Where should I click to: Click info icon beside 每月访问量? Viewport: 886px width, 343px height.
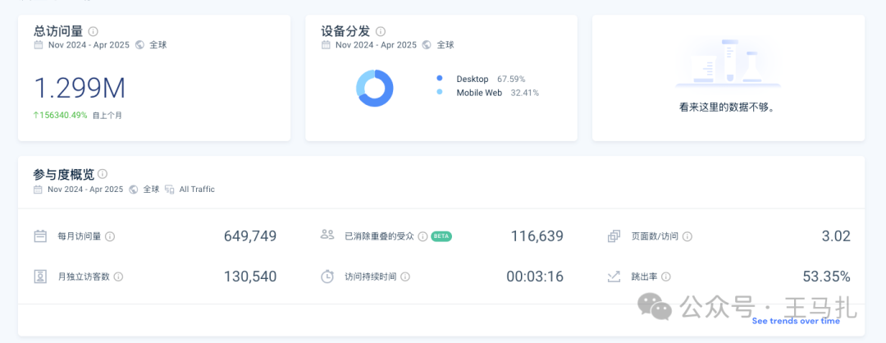[x=110, y=236]
